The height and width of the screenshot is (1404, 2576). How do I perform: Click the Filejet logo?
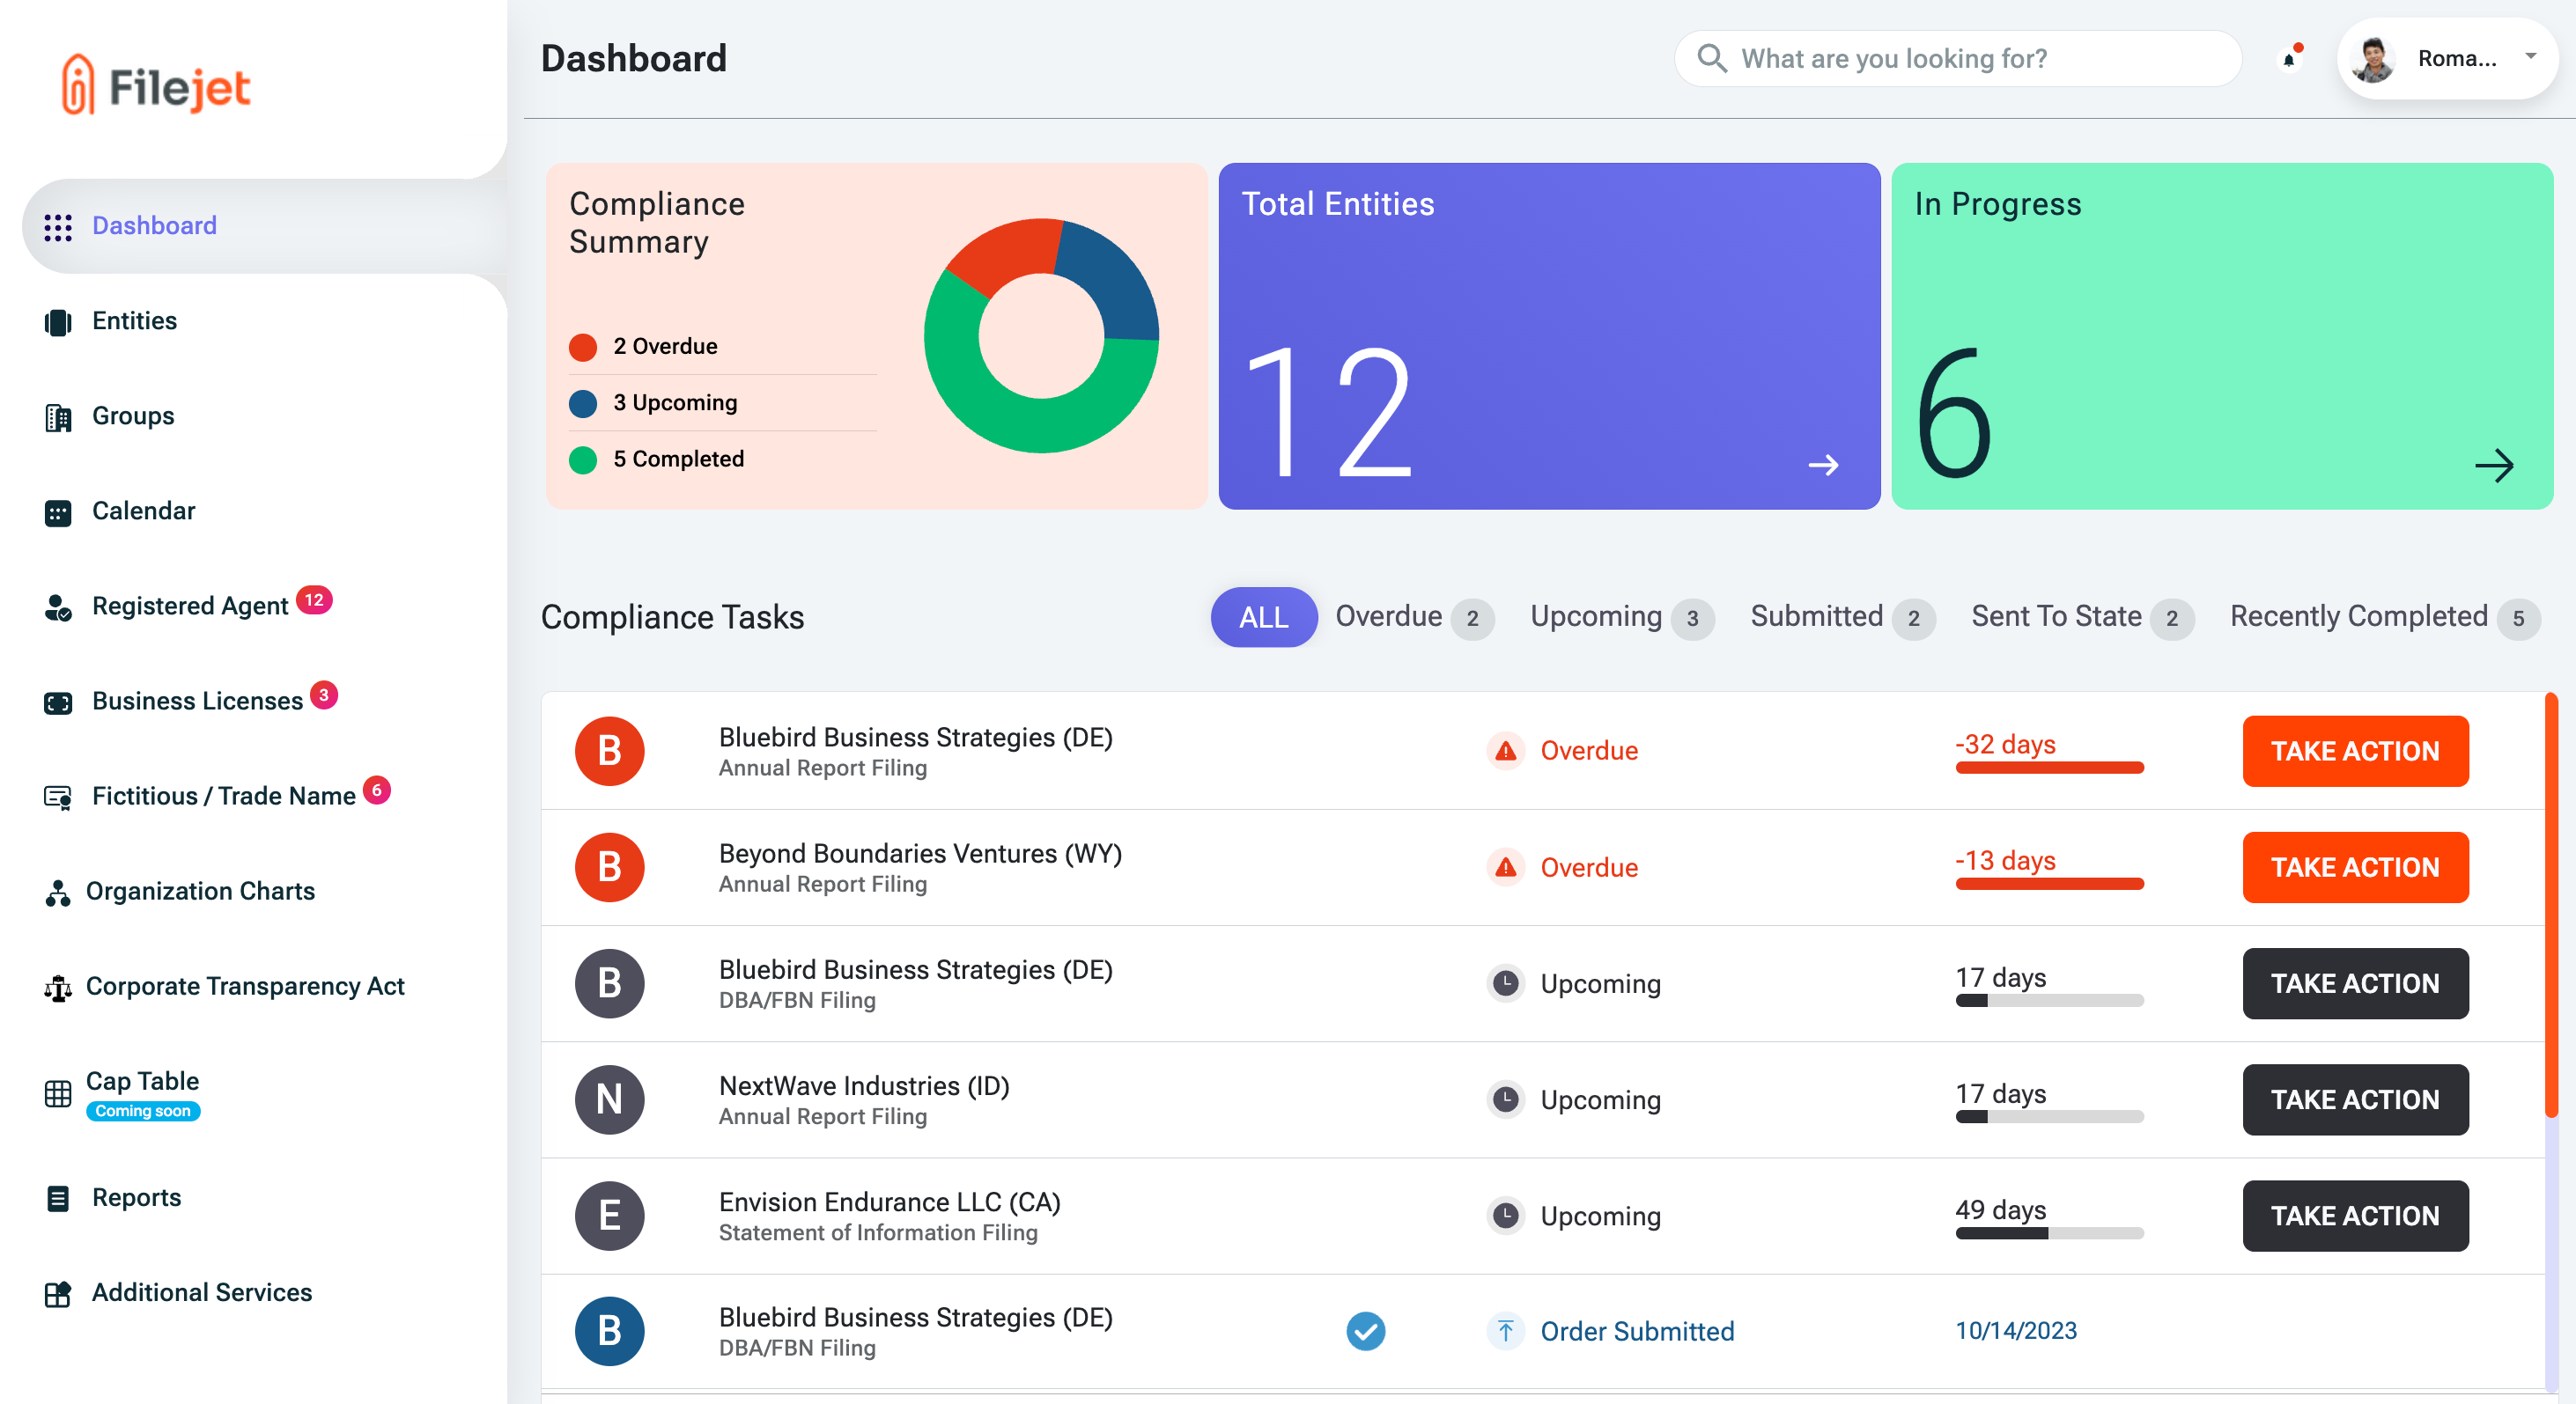[x=156, y=85]
